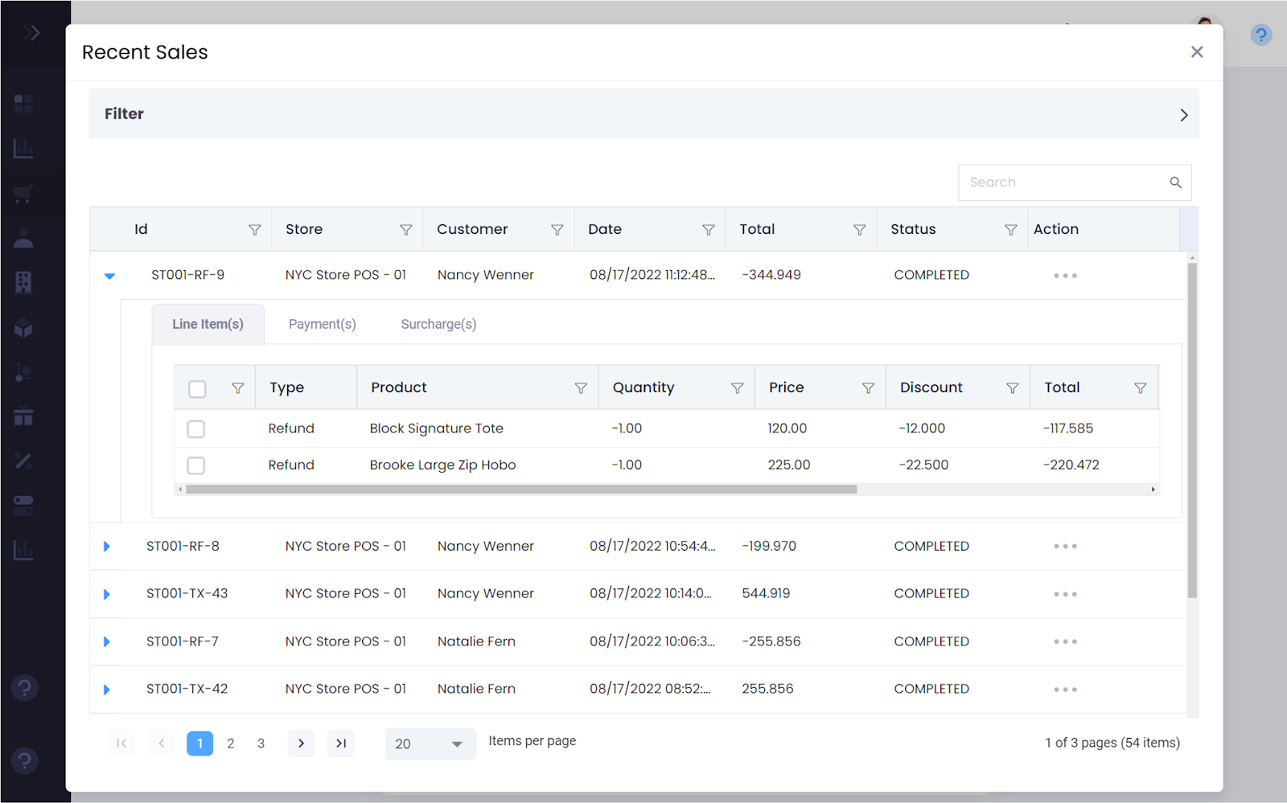Screen dimensions: 1287x803
Task: Switch to the Payment(s) tab
Action: coord(322,324)
